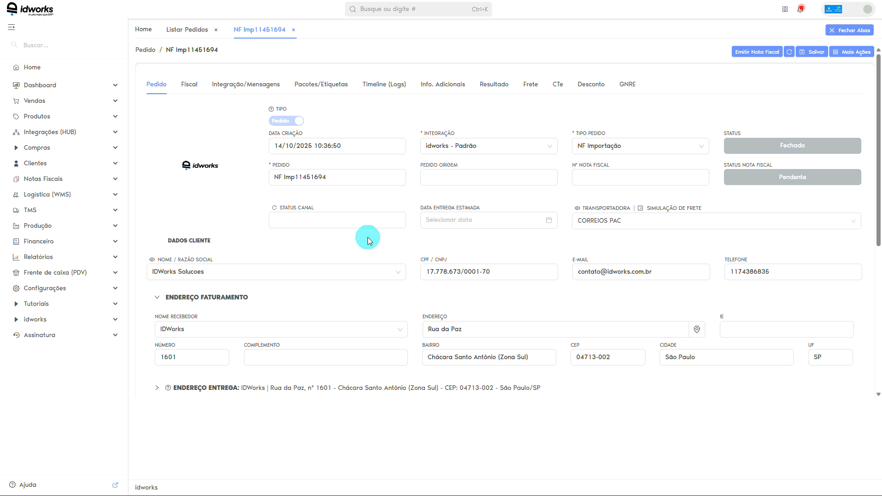Open the Nome Recebedor dropdown

(x=281, y=329)
